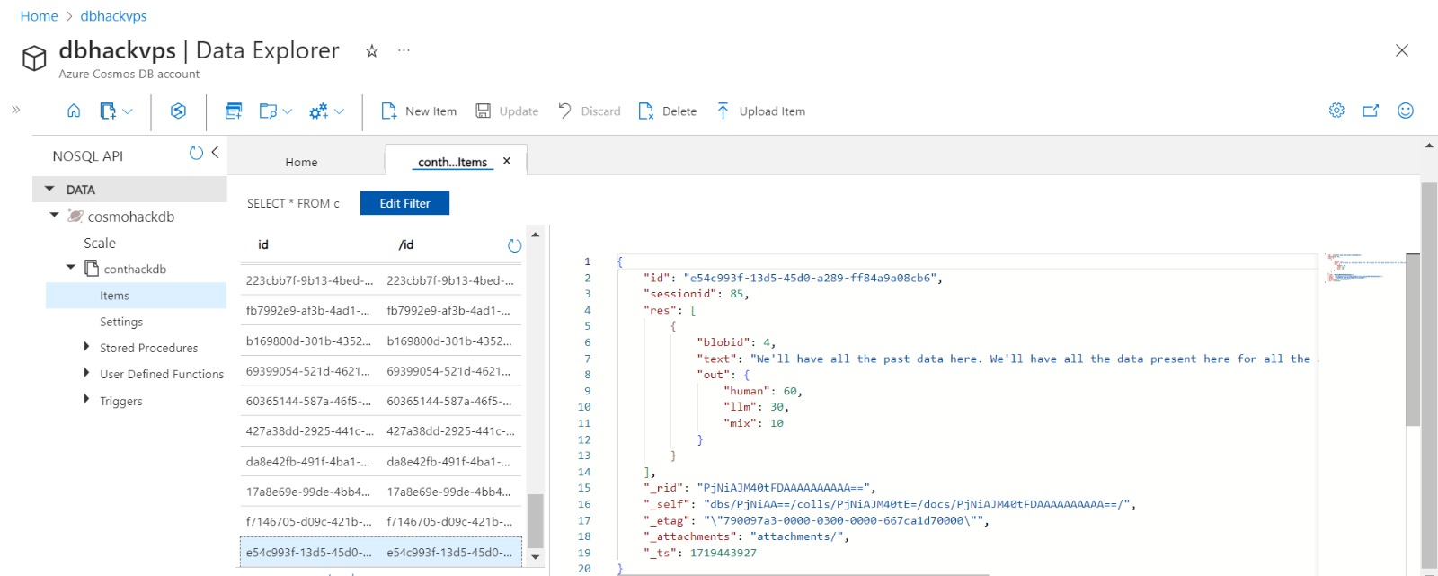The image size is (1438, 576).
Task: Favorite the dbhackvps account star
Action: 371,51
